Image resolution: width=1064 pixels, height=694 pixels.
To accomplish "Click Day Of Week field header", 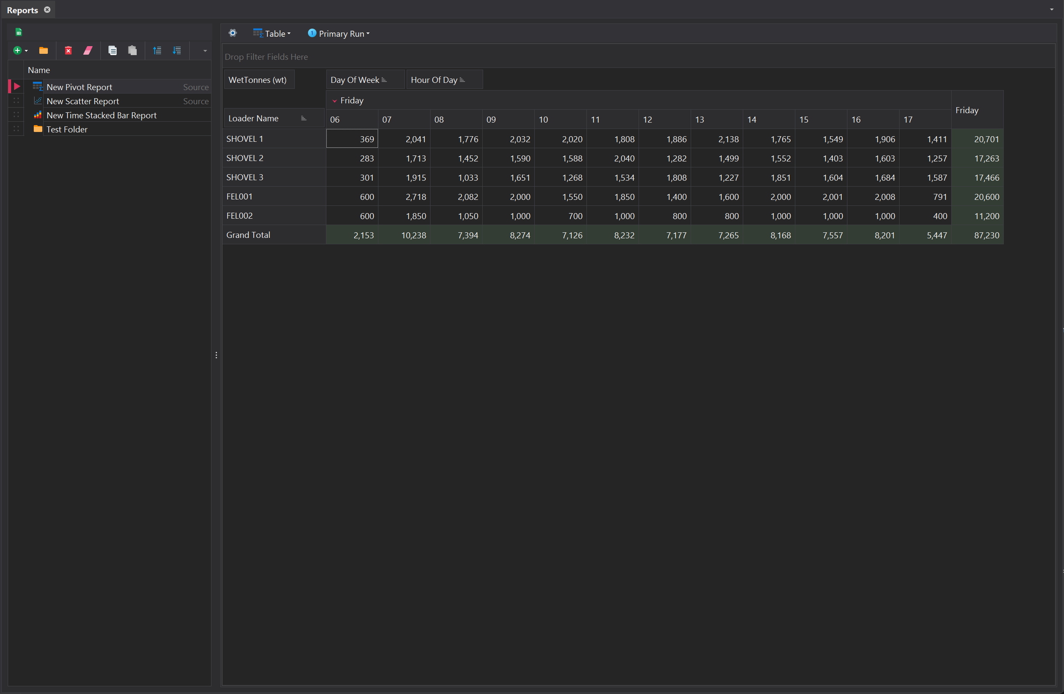I will [x=355, y=80].
